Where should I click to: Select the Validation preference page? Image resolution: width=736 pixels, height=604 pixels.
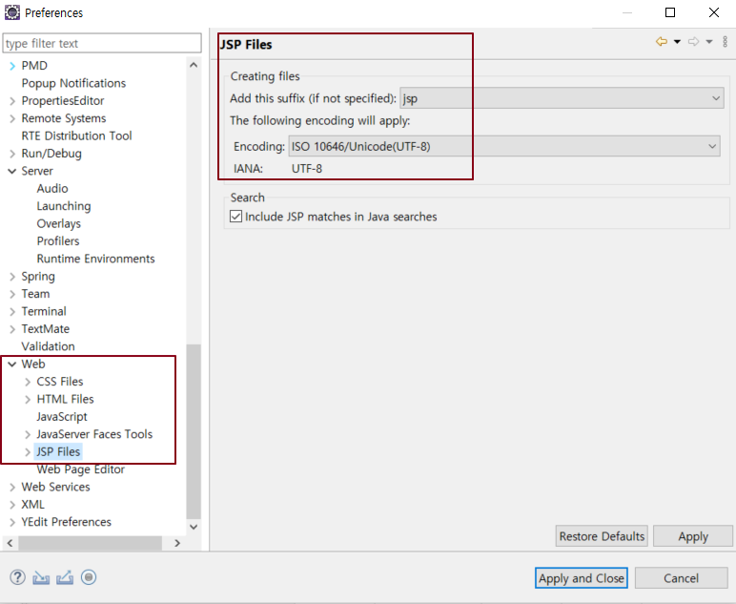click(x=48, y=346)
